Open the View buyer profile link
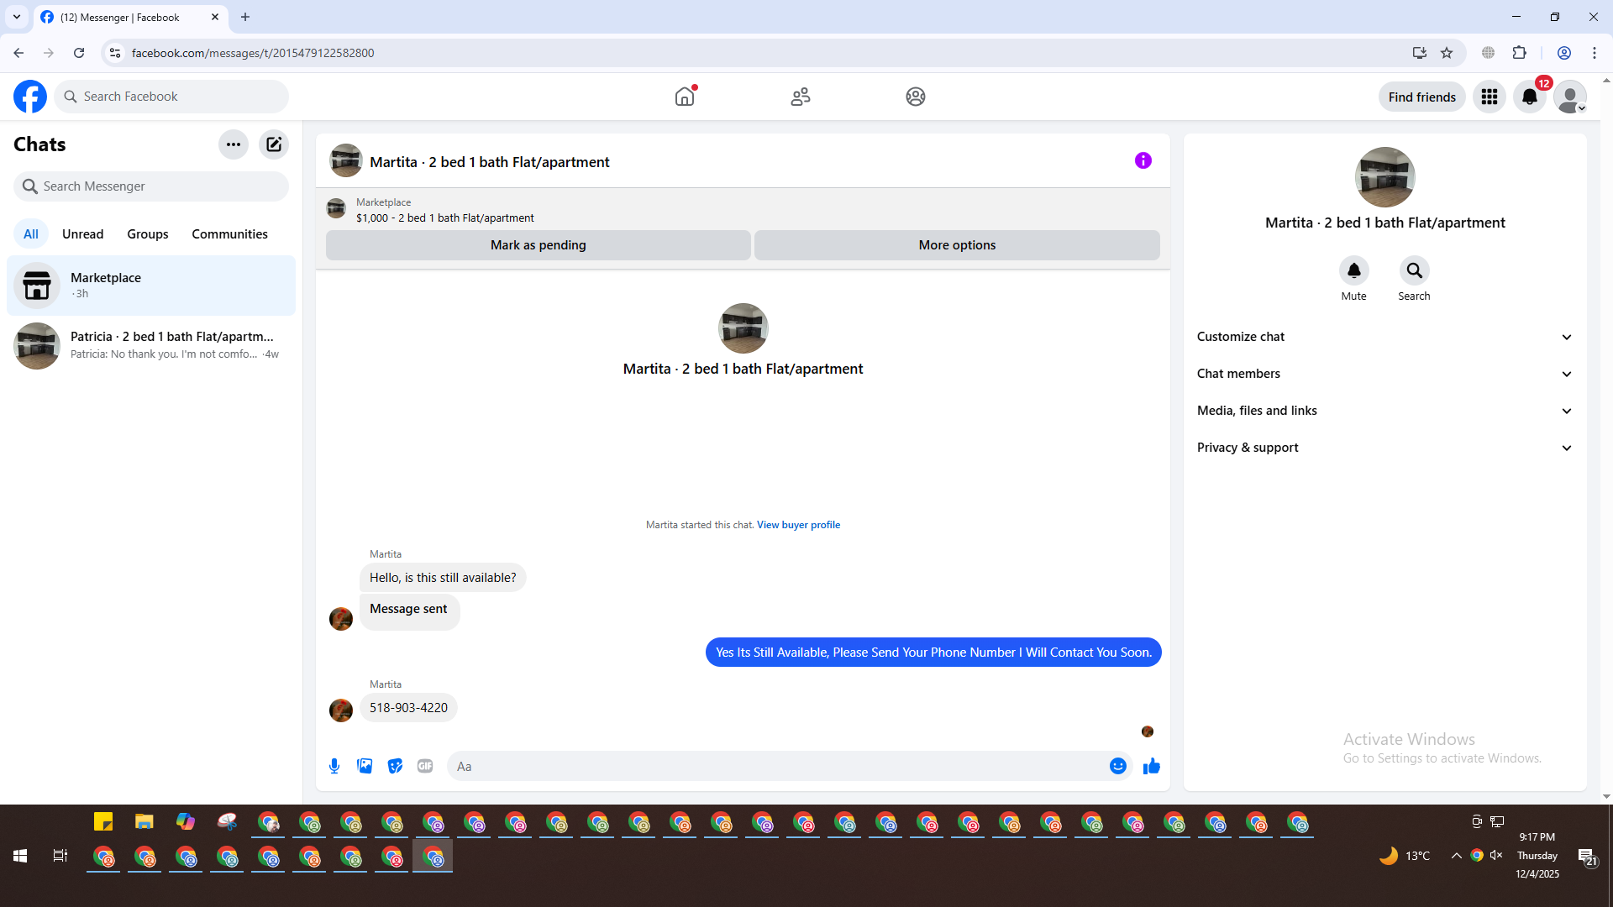The width and height of the screenshot is (1613, 907). (797, 525)
